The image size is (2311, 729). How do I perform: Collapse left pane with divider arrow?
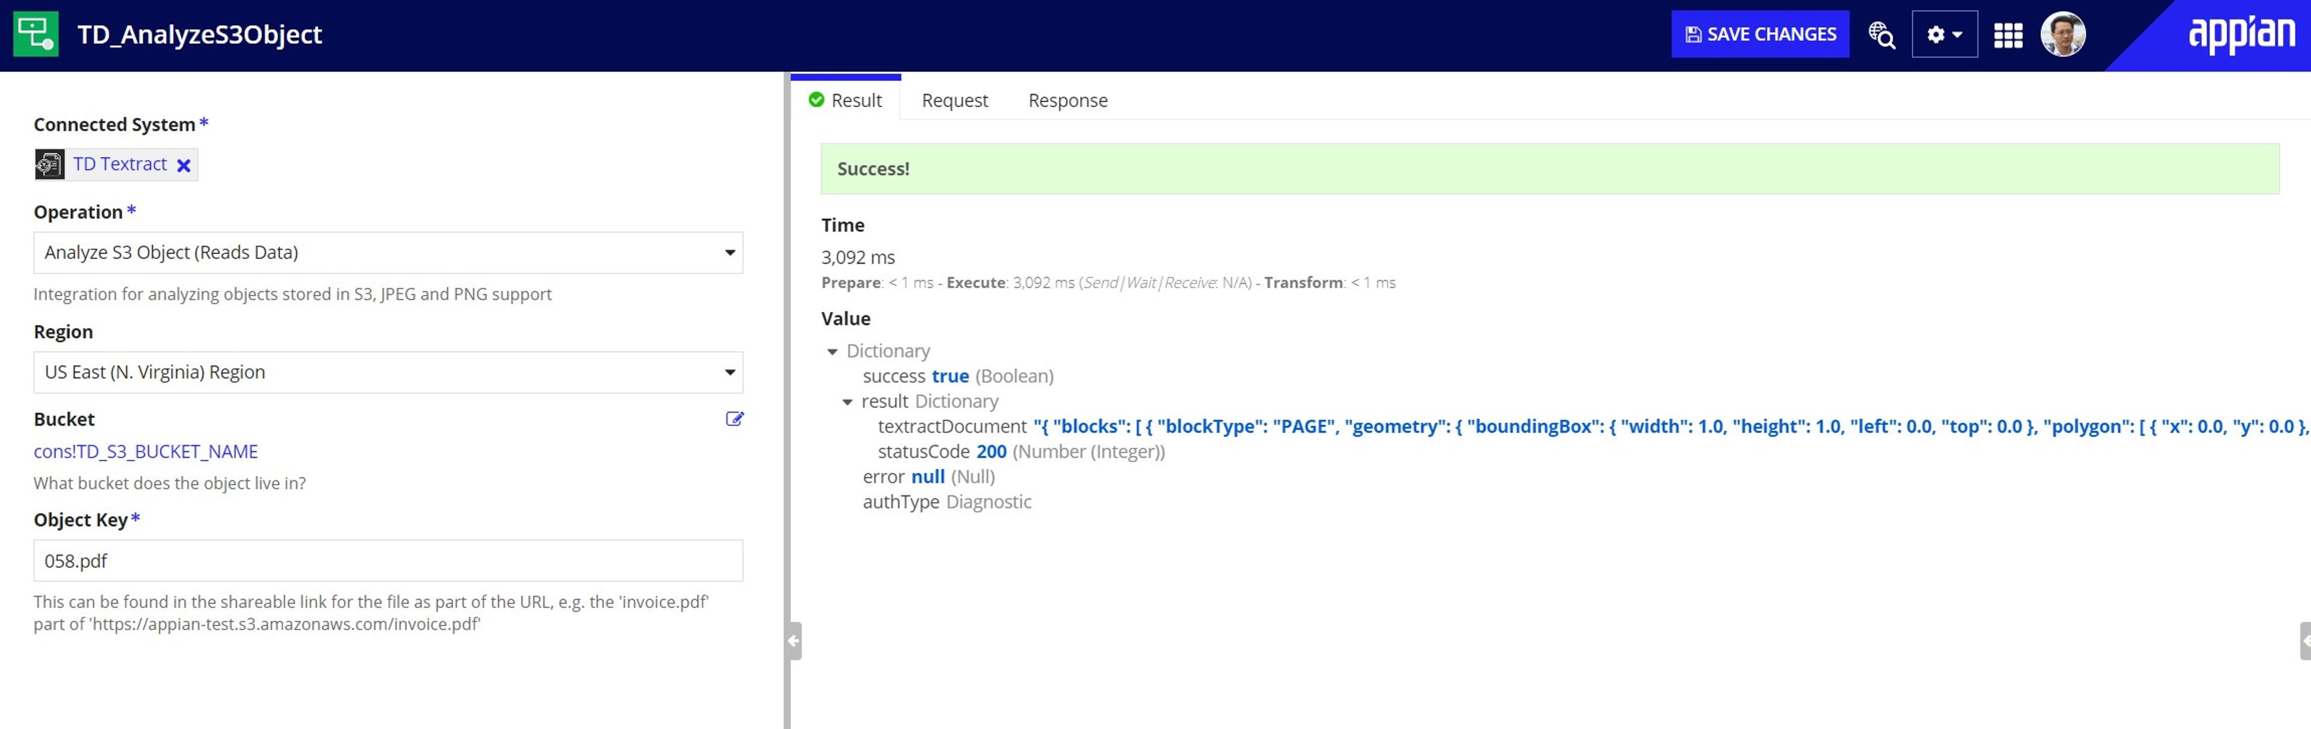pos(793,641)
